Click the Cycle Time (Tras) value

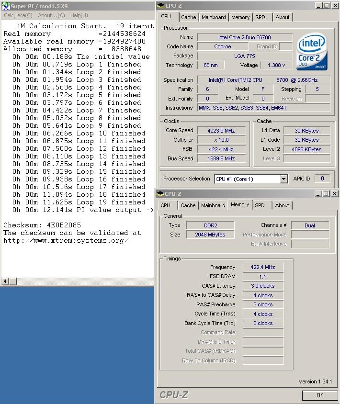click(x=263, y=314)
